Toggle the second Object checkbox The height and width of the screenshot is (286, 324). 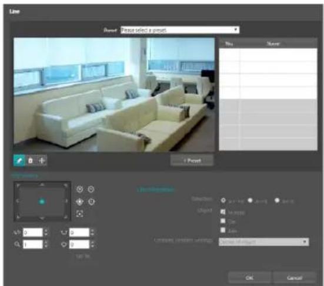click(223, 221)
